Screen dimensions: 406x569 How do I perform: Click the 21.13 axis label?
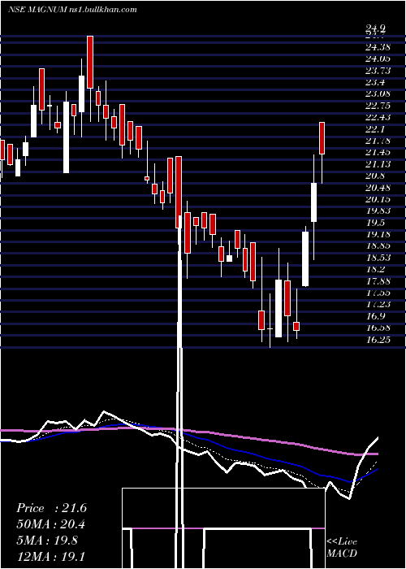point(378,164)
